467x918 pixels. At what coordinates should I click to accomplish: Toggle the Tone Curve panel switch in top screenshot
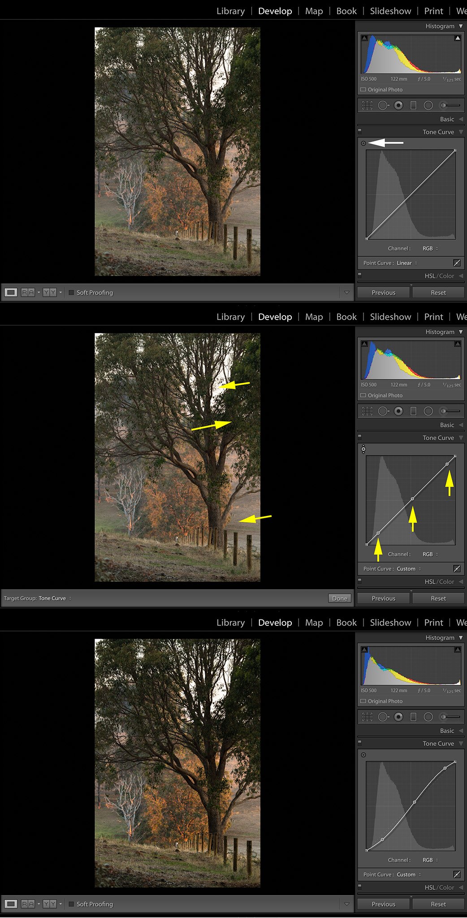coord(359,131)
